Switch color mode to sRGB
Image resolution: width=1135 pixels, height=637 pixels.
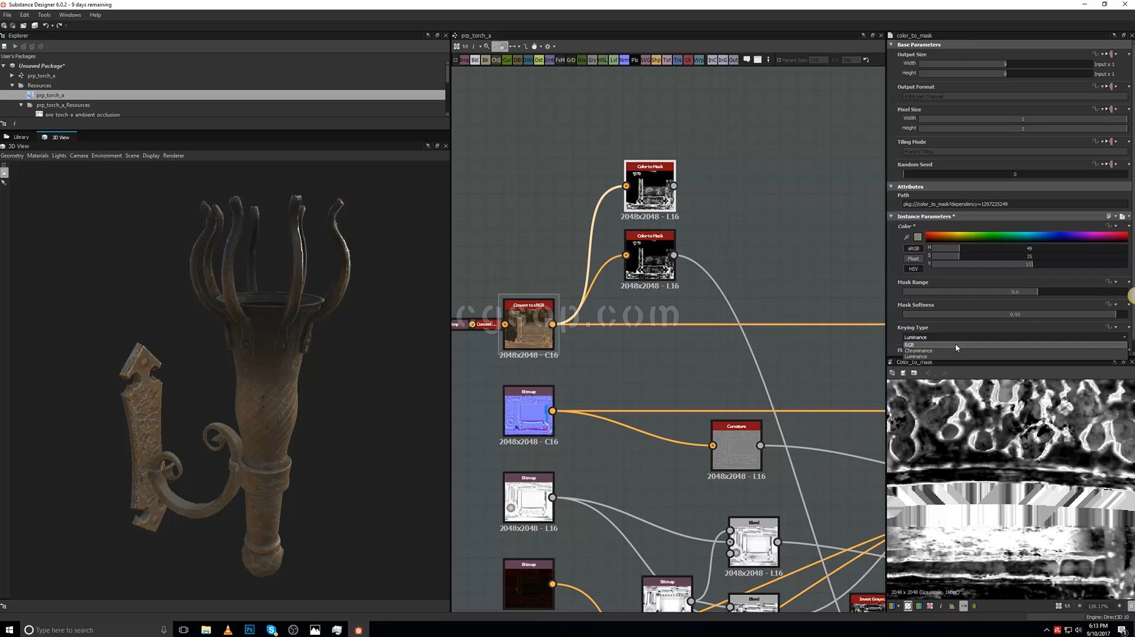(913, 249)
